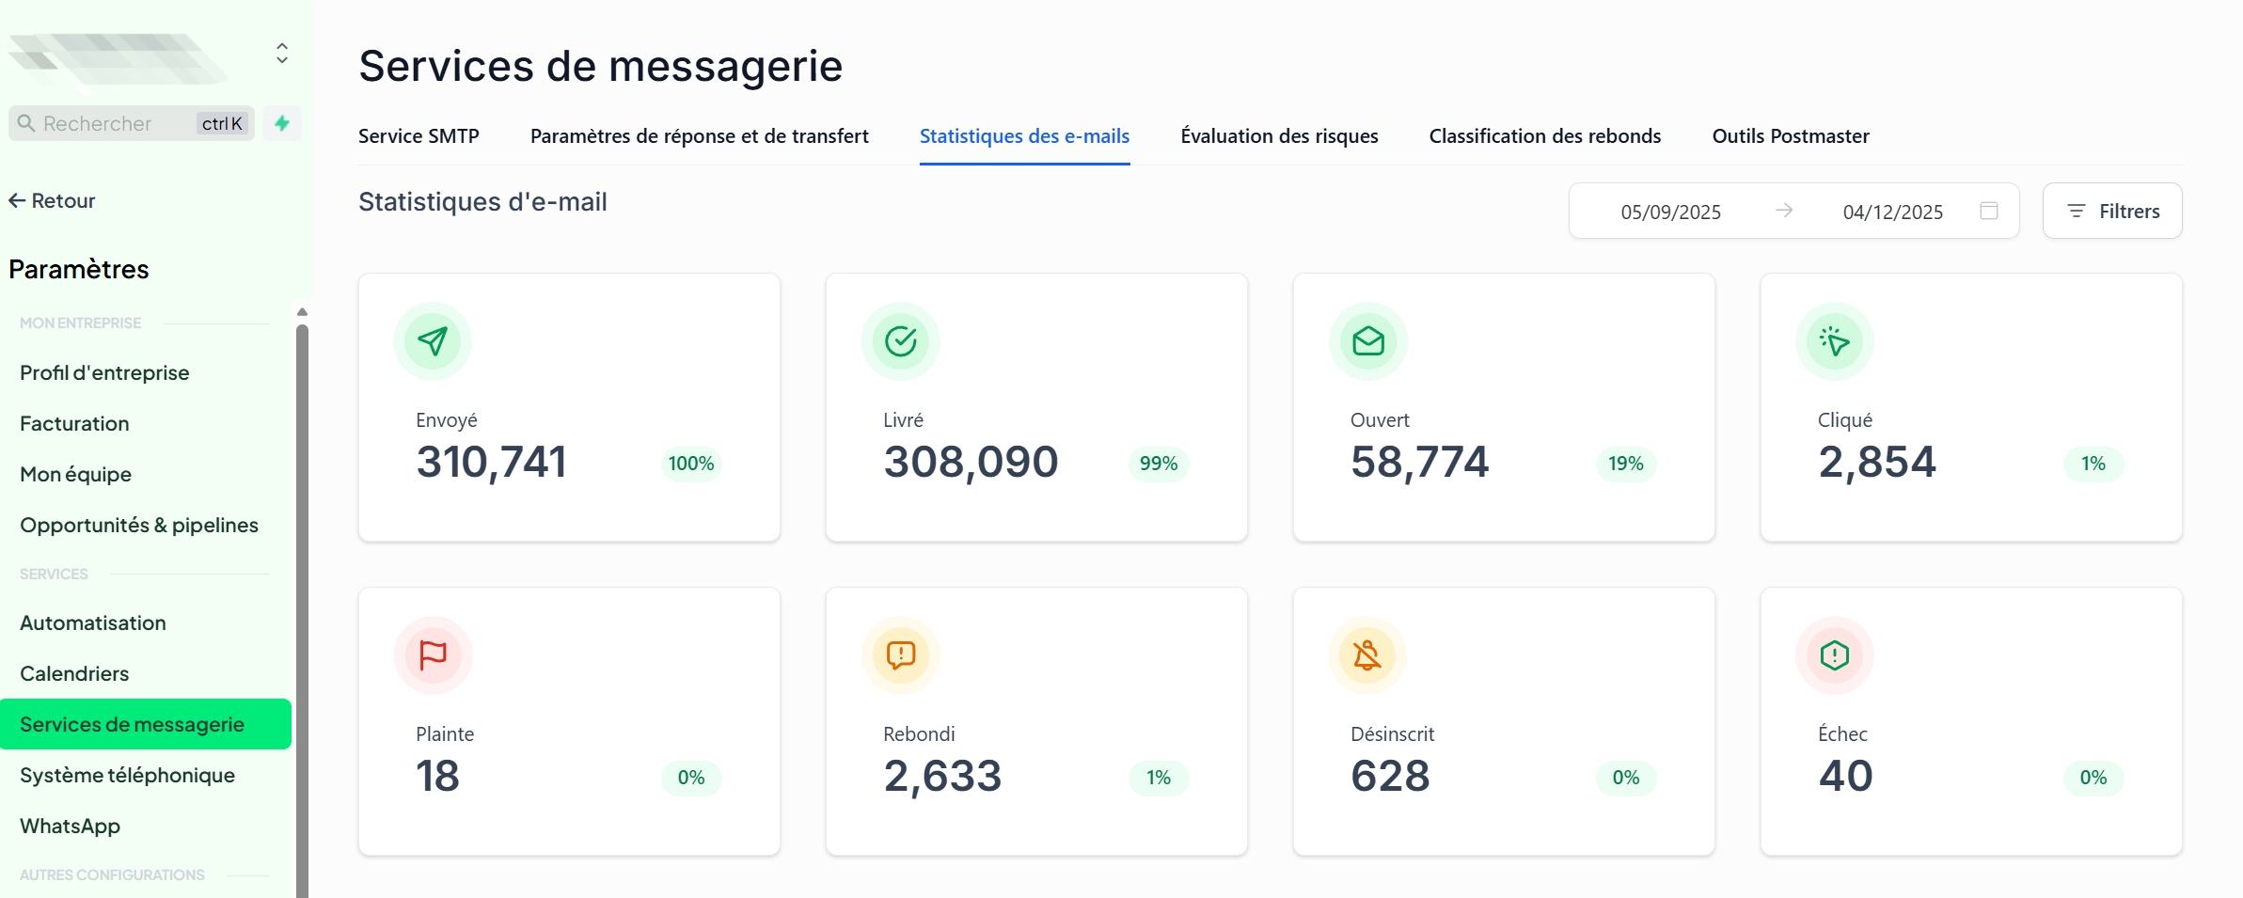Select the Classification des rebonds tab
2243x898 pixels.
[1544, 136]
